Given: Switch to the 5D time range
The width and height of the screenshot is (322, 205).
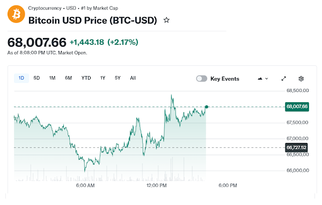Looking at the screenshot, I should coord(36,78).
